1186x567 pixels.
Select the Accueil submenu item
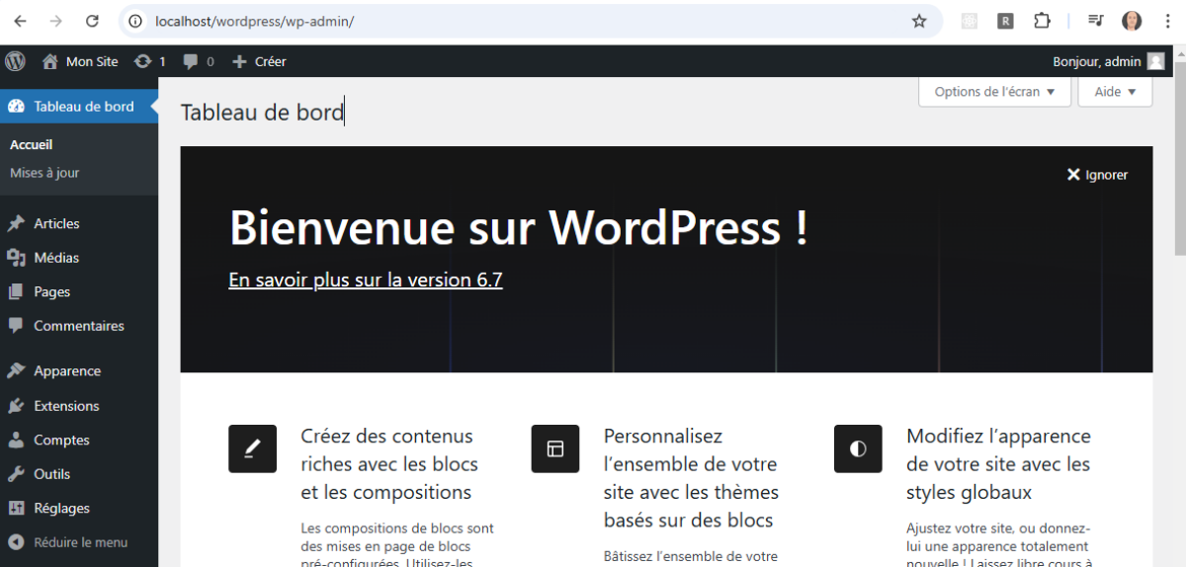(32, 144)
